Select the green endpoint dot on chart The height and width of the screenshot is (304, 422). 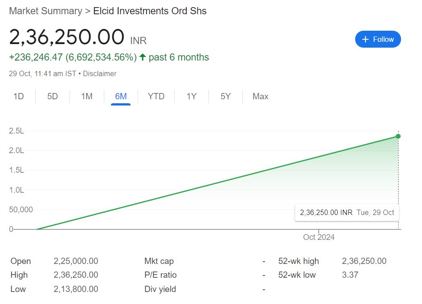397,136
